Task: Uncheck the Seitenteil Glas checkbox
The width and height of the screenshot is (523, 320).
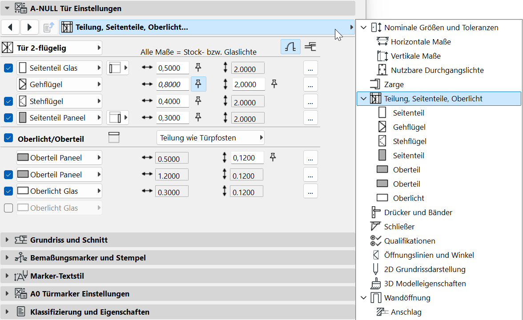Action: tap(8, 68)
